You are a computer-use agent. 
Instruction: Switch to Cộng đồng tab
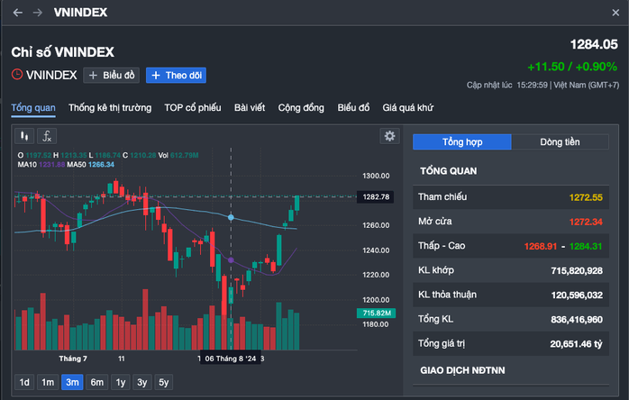point(301,108)
